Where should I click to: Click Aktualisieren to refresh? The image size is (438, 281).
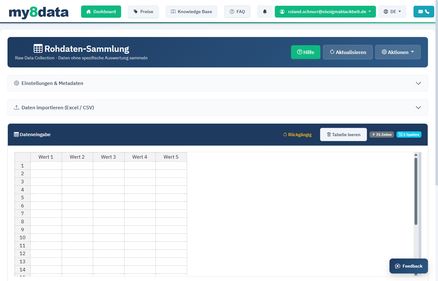[348, 52]
